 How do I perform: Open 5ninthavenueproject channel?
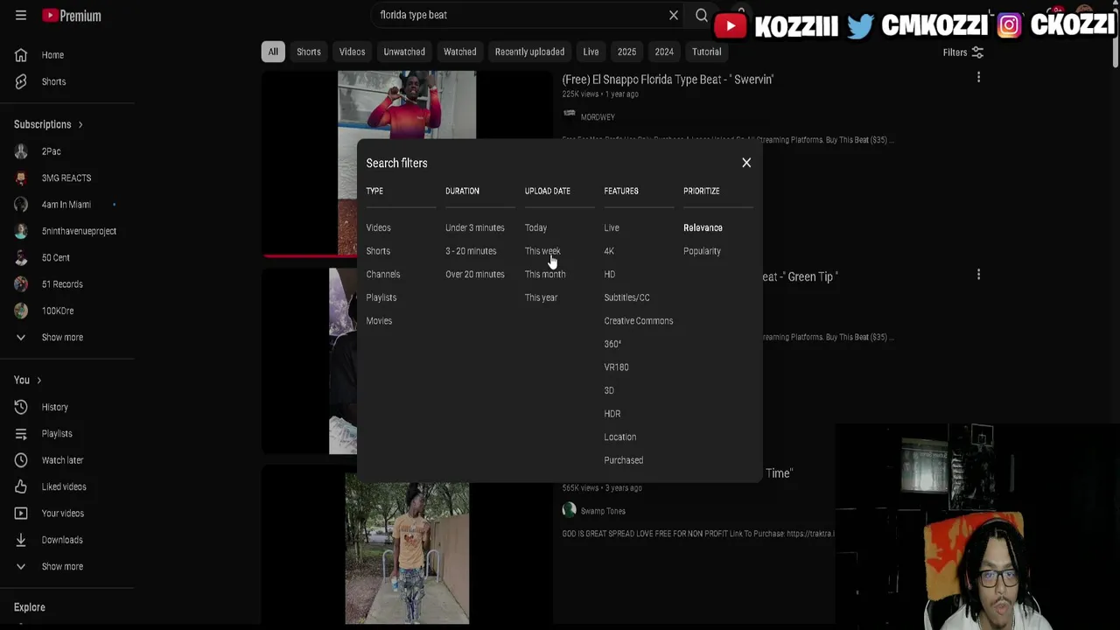click(x=79, y=231)
